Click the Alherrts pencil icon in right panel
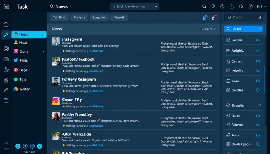 click(228, 125)
